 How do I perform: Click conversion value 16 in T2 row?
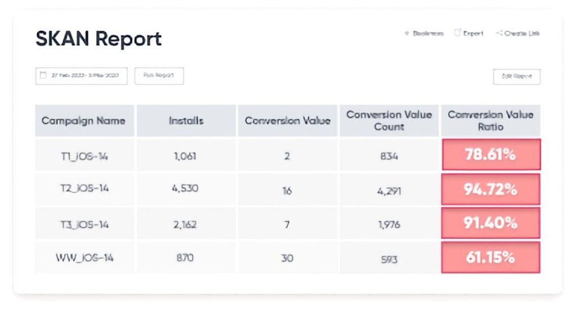(287, 191)
